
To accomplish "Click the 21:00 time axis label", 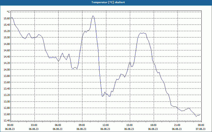I will point(177,125).
